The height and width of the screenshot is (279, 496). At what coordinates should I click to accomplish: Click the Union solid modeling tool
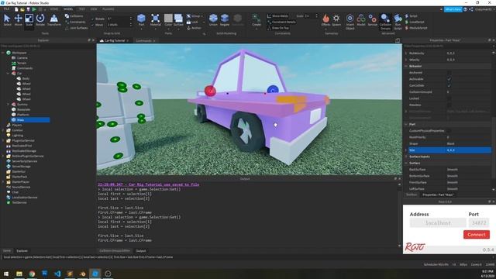point(213,19)
